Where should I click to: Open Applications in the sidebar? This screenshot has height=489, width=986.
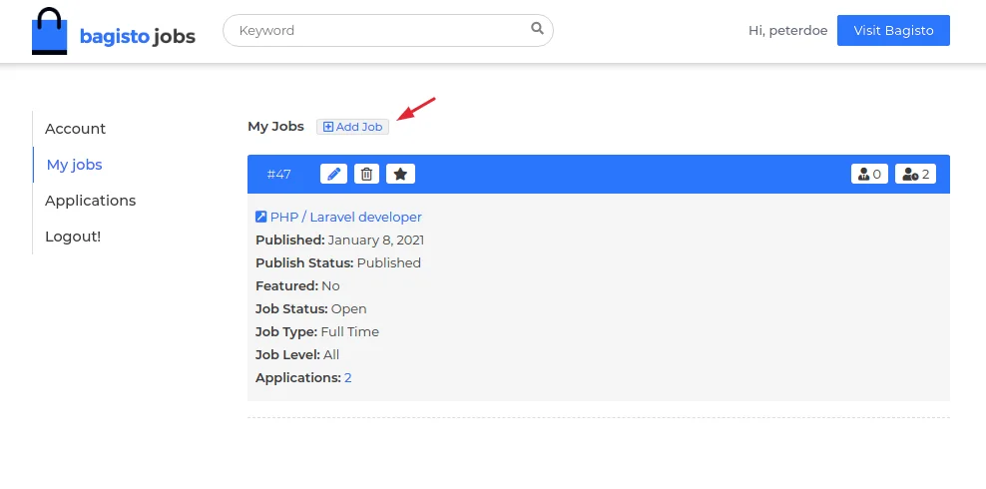pyautogui.click(x=91, y=201)
